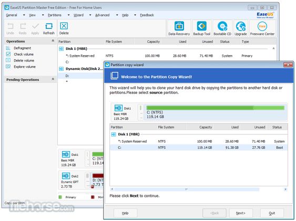Click the Quit button in the wizard
The height and width of the screenshot is (221, 296).
click(272, 213)
